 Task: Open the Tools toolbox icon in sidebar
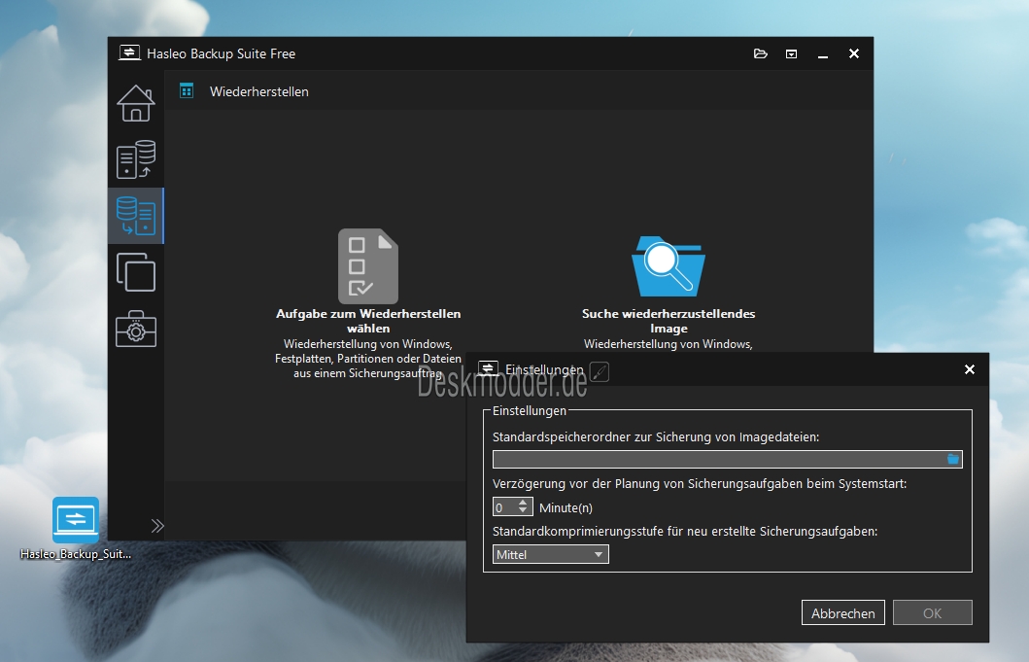(136, 329)
